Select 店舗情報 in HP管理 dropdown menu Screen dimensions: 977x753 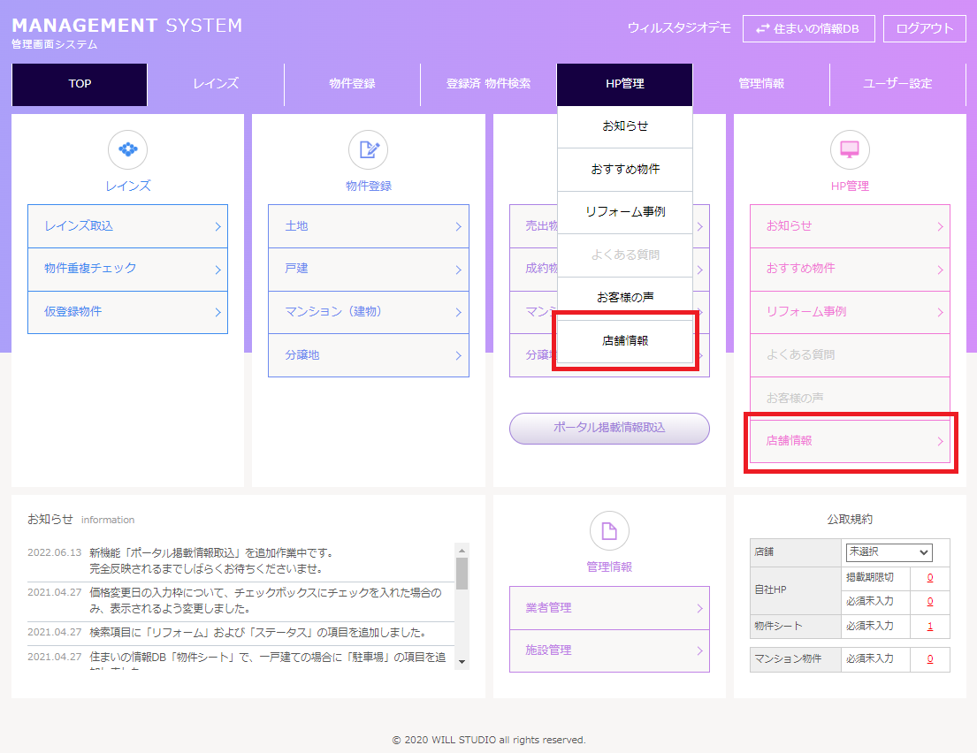[x=624, y=340]
